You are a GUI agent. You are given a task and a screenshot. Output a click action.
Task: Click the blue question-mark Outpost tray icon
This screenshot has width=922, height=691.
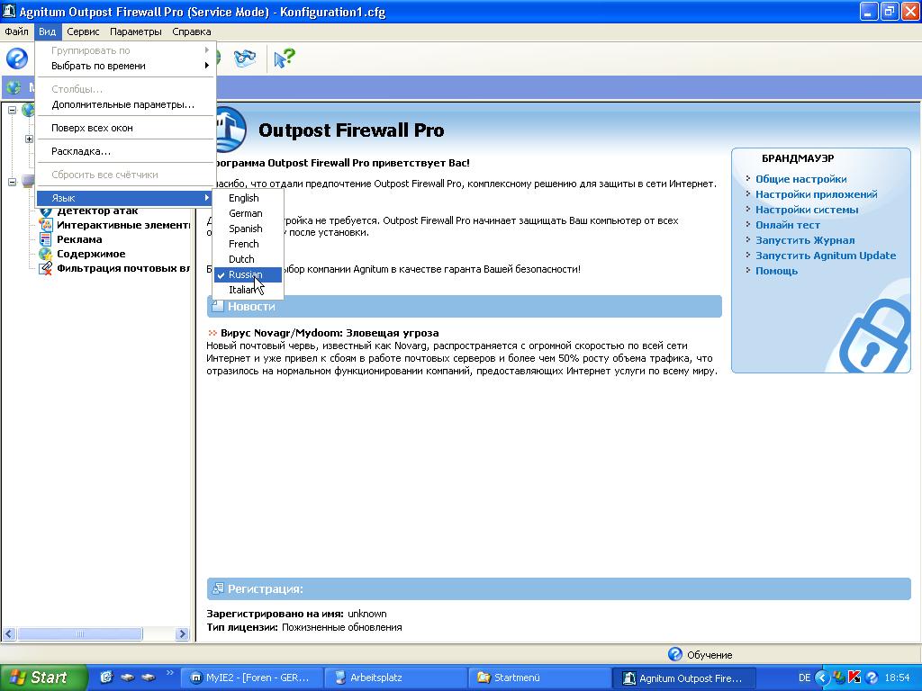tap(872, 678)
